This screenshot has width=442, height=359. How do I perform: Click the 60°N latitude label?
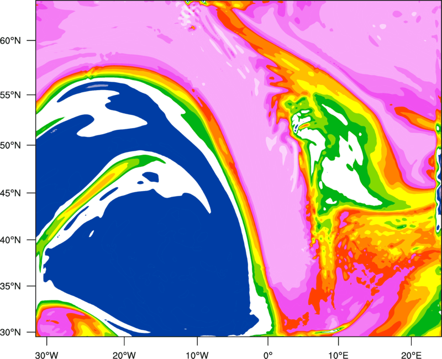click(10, 40)
